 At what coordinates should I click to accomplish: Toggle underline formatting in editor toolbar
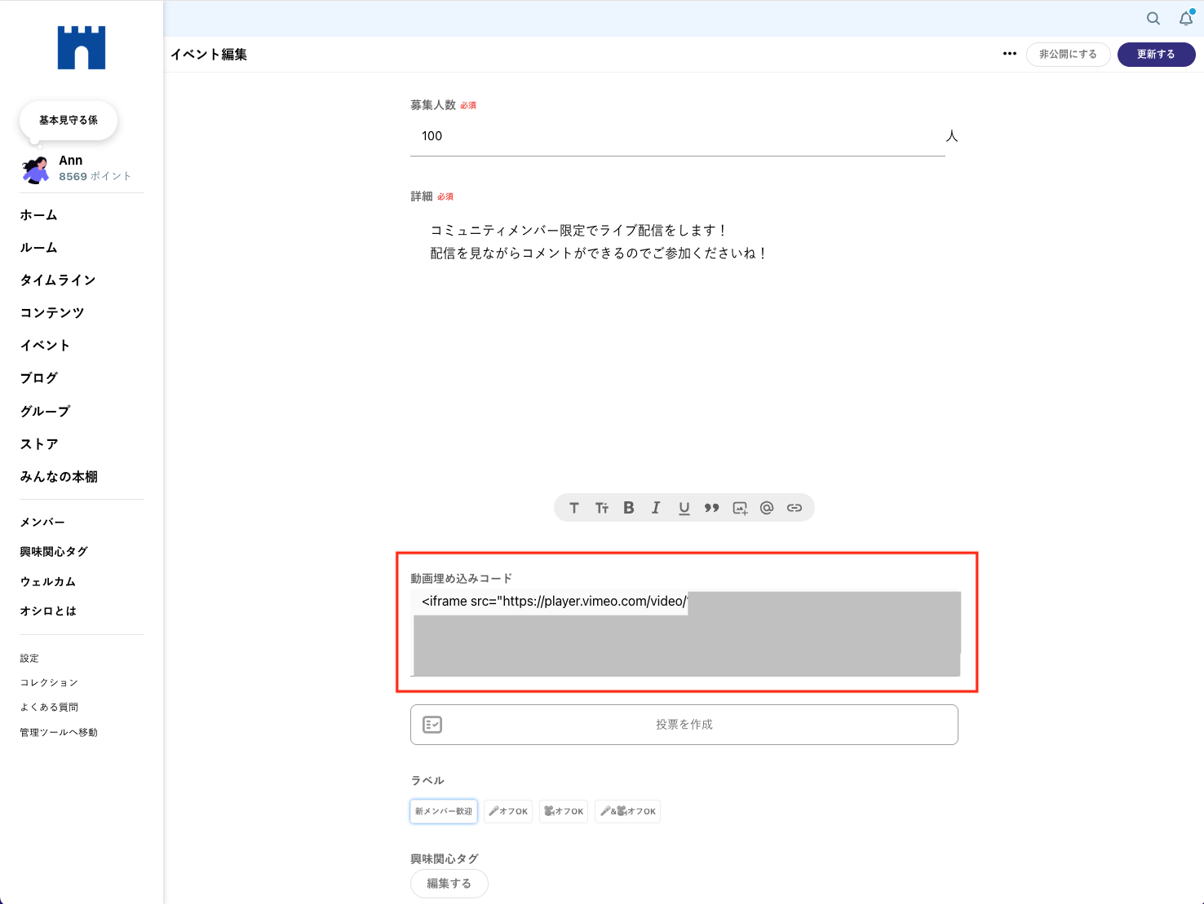click(x=684, y=508)
